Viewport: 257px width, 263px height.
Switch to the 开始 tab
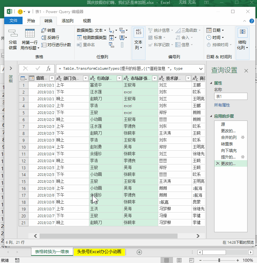pos(31,21)
